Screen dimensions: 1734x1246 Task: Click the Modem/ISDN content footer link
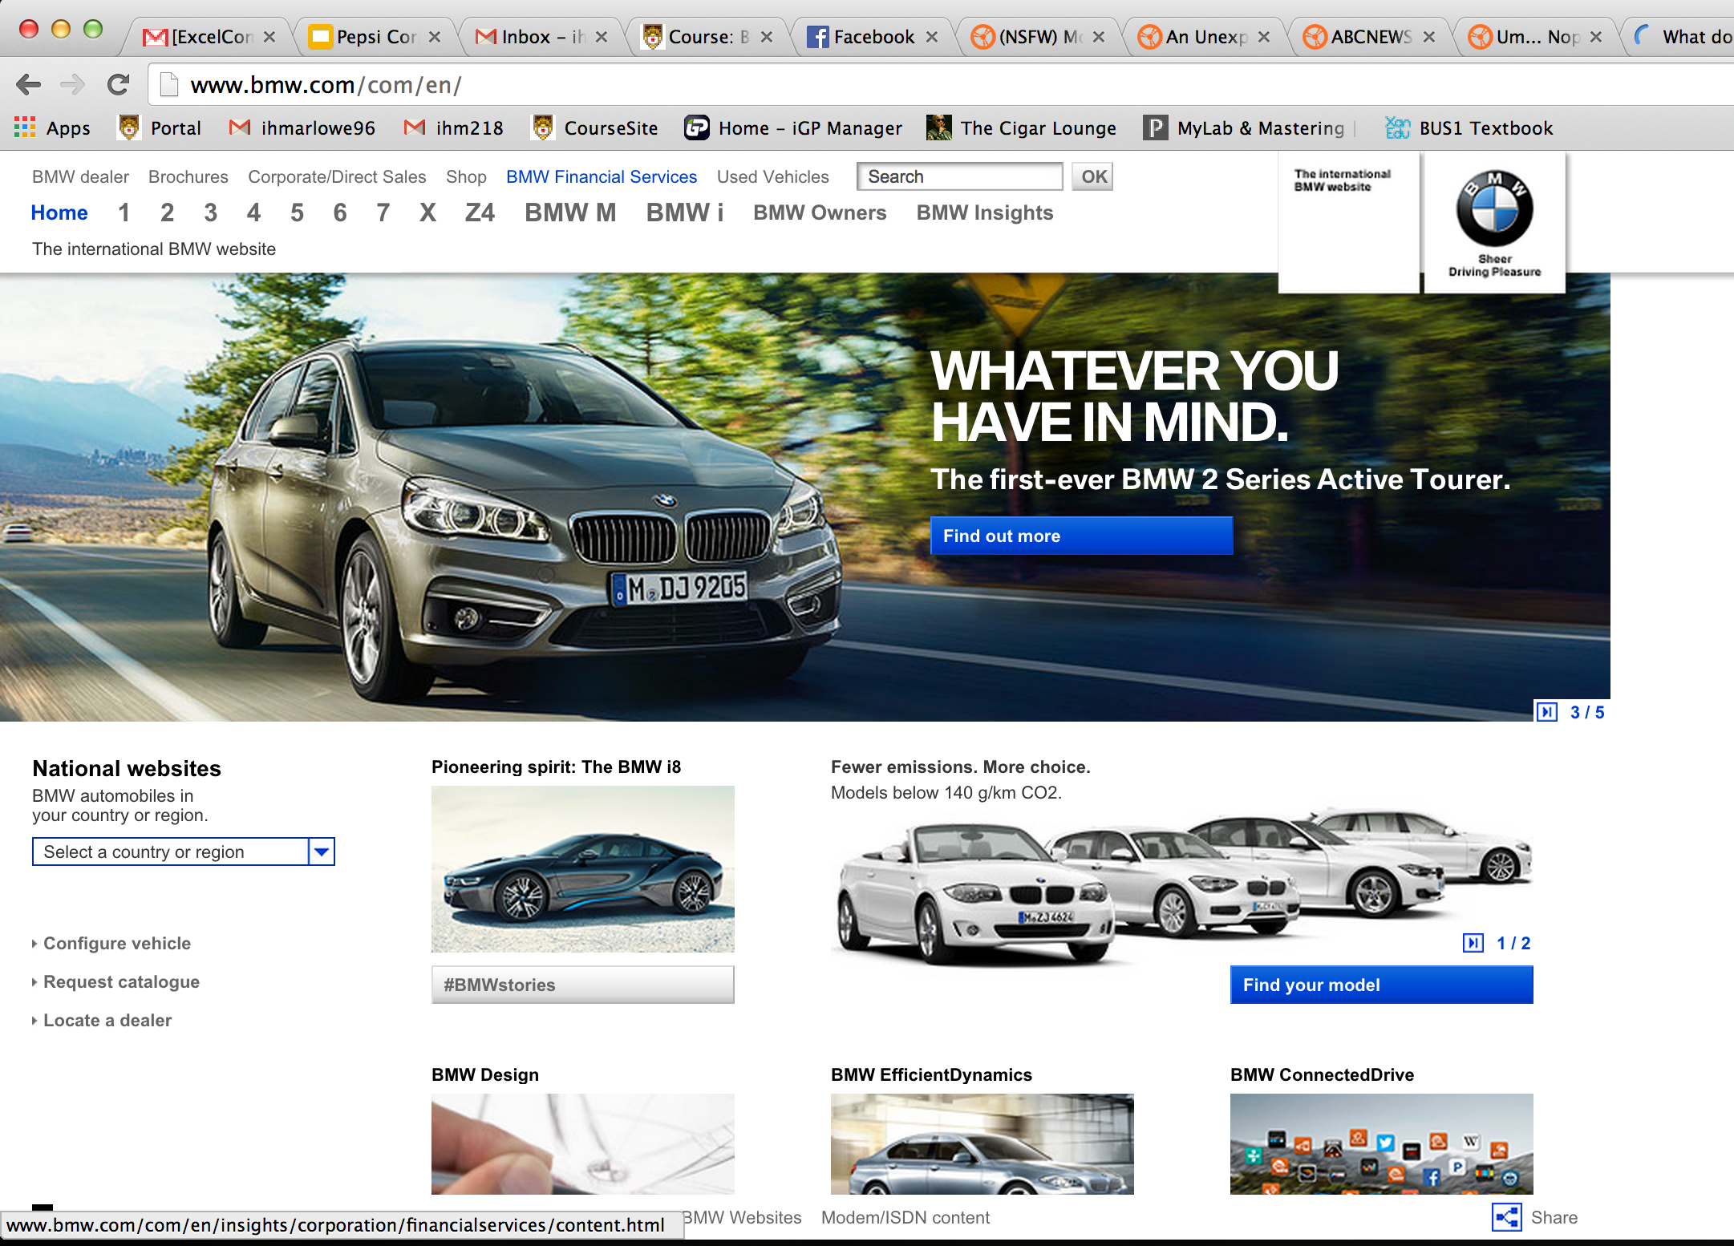[905, 1217]
